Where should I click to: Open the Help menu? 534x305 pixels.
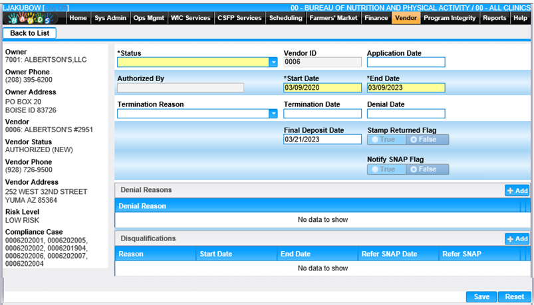[x=520, y=18]
